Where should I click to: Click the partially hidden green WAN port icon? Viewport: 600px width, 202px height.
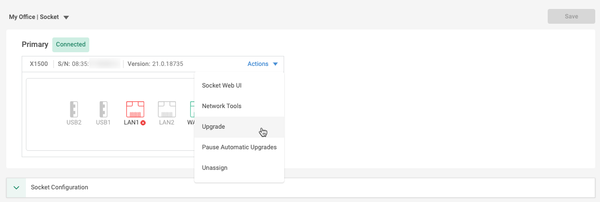point(192,109)
